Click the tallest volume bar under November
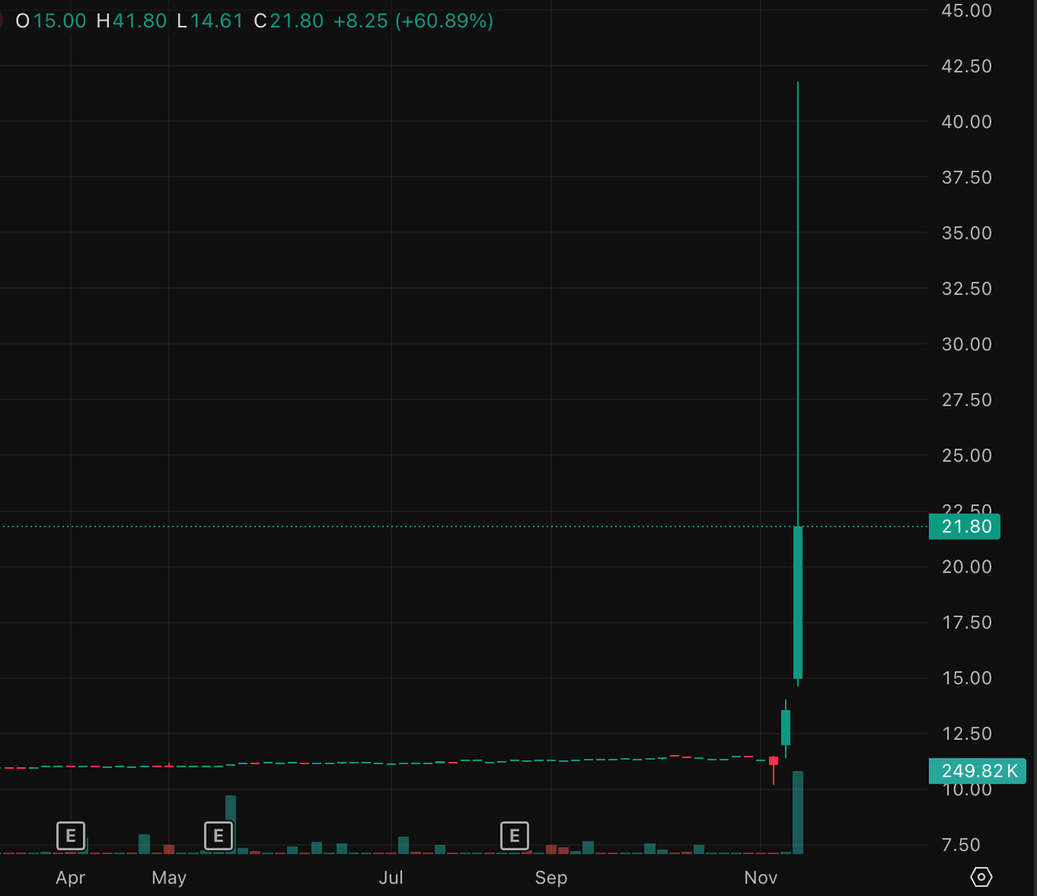1037x896 pixels. tap(798, 812)
